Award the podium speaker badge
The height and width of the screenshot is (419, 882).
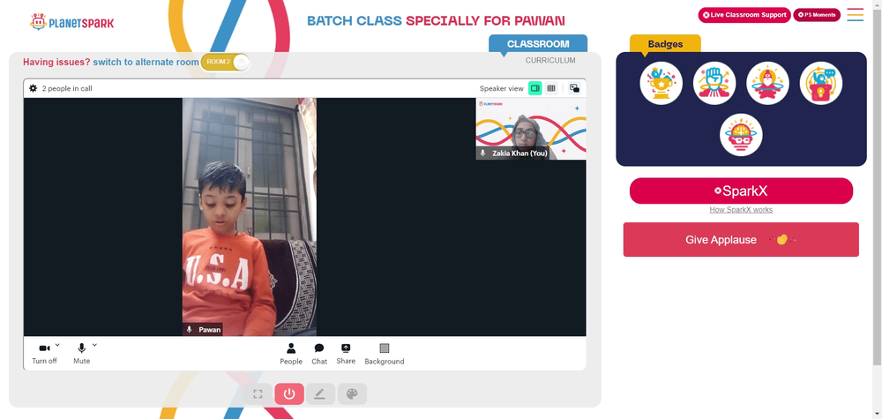coord(820,83)
